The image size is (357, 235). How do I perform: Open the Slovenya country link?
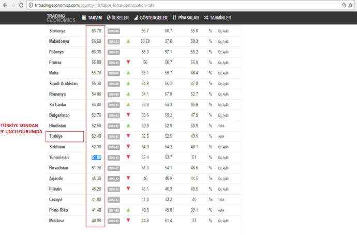[x=57, y=31]
